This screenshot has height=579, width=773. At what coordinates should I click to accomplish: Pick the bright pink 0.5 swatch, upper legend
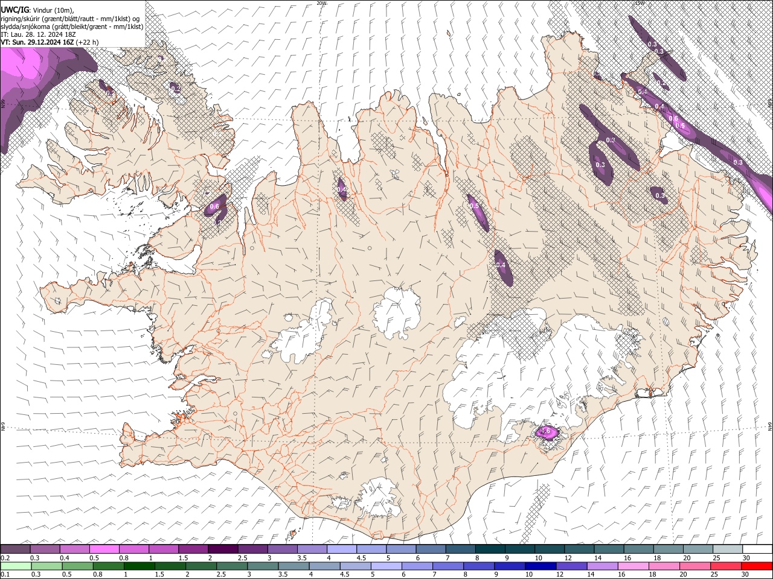(104, 549)
